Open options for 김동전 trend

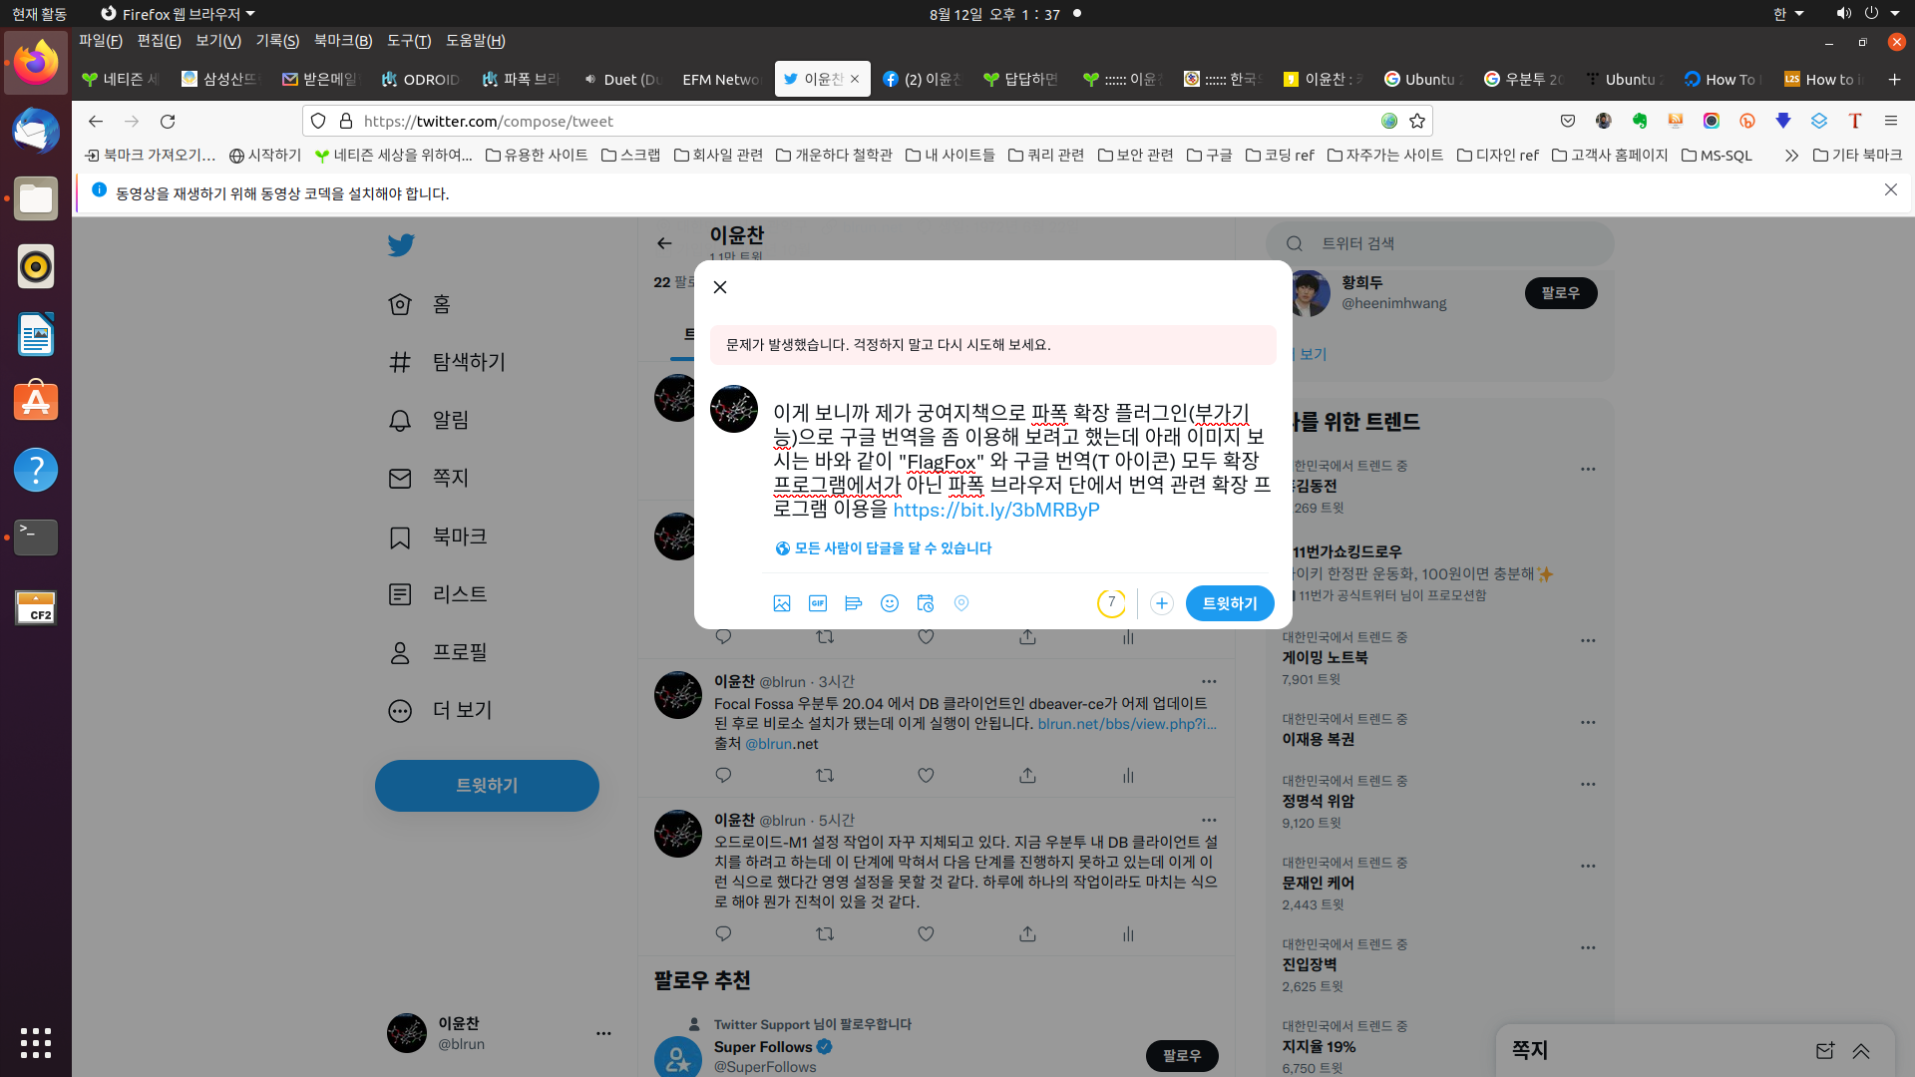tap(1588, 469)
